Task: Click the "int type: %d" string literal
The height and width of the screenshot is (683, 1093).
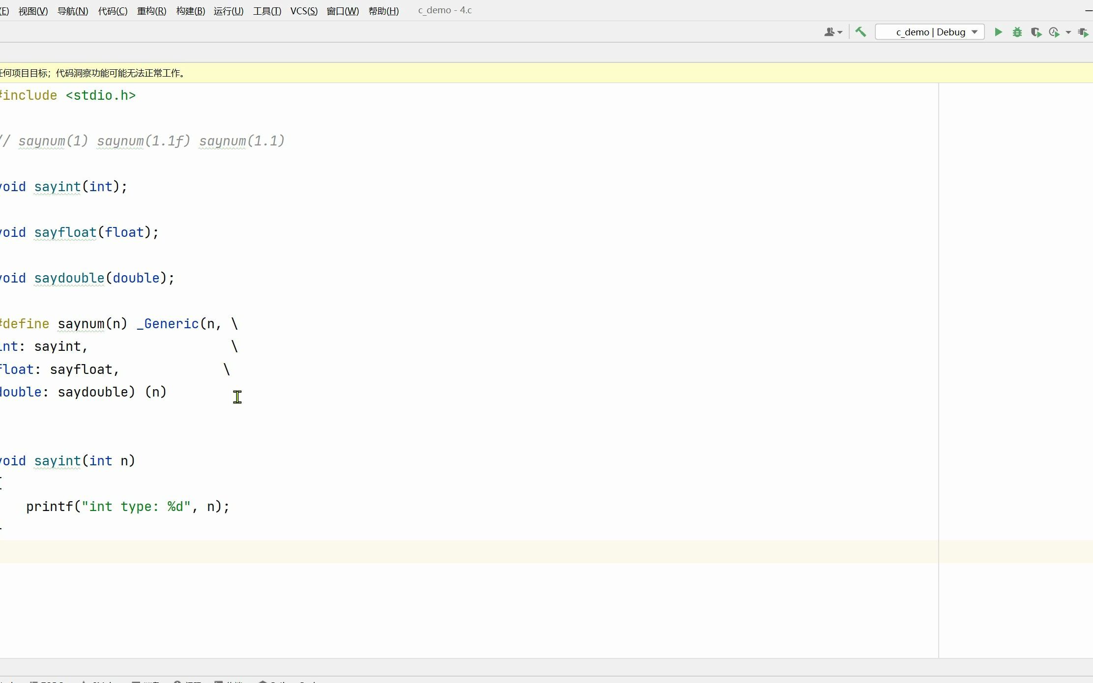Action: pyautogui.click(x=136, y=507)
